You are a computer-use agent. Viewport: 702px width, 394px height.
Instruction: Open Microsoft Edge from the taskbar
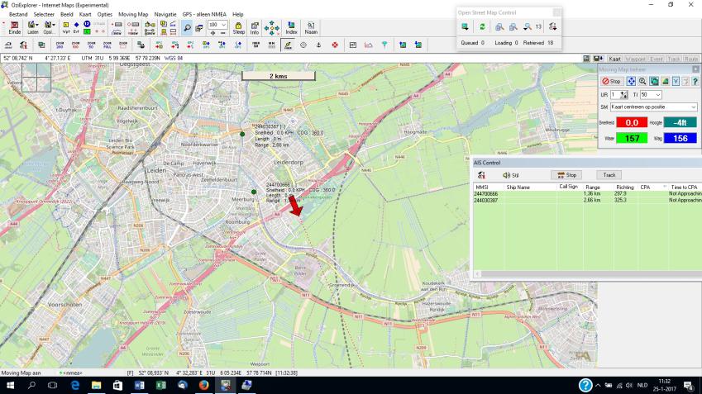[74, 385]
